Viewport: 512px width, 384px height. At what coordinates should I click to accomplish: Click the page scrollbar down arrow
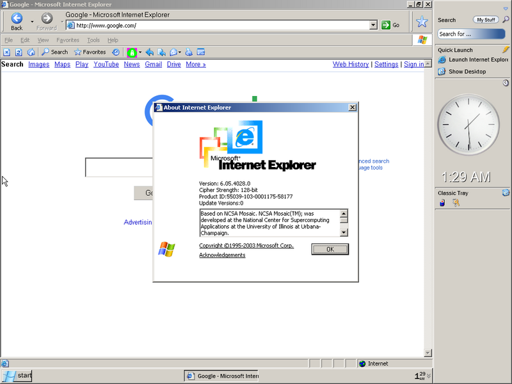pos(428,353)
